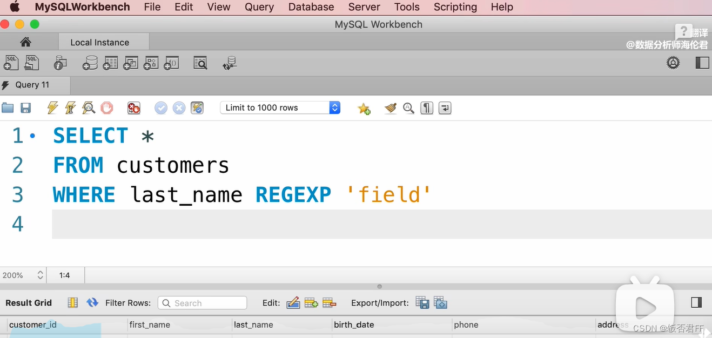Viewport: 712px width, 338px height.
Task: Open script file folder icon in editor toolbar
Action: click(8, 108)
